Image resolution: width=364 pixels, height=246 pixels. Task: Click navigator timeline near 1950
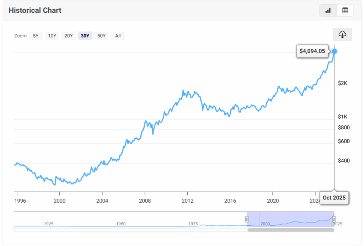pos(121,223)
